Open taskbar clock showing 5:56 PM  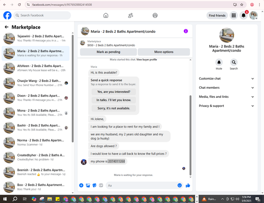pos(247,199)
